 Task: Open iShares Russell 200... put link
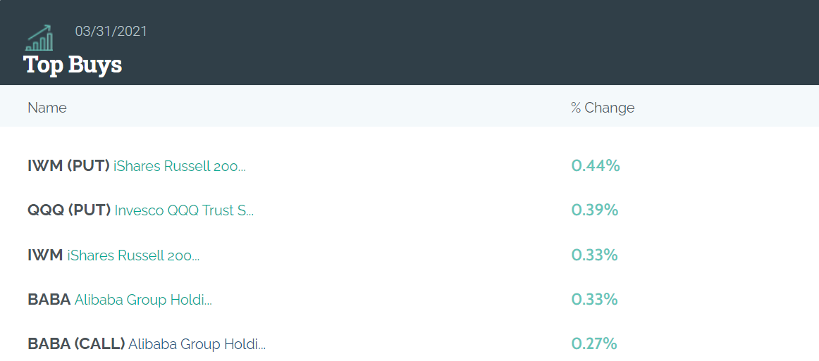[180, 166]
